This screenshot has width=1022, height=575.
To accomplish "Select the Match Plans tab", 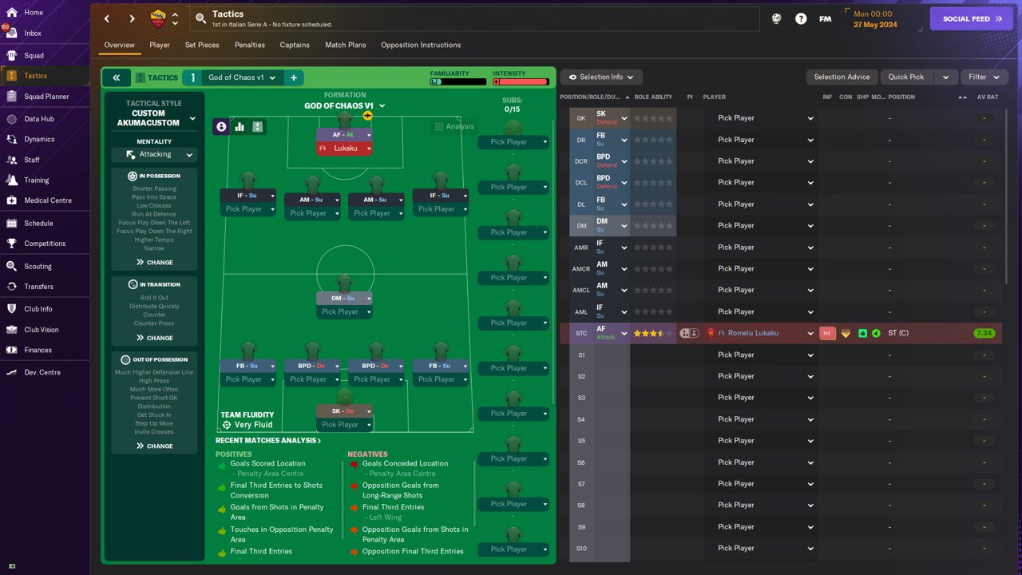I will [346, 45].
